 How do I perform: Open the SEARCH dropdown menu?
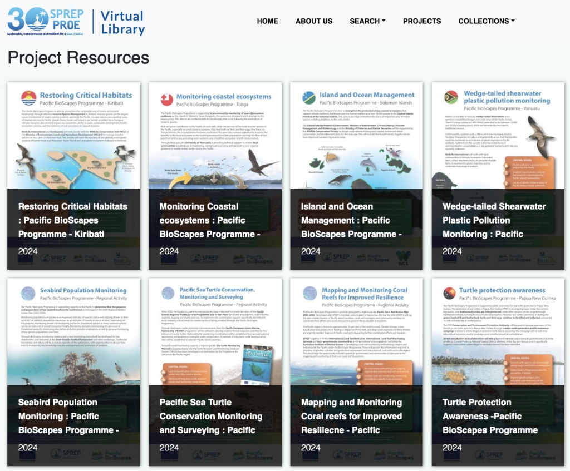click(367, 21)
